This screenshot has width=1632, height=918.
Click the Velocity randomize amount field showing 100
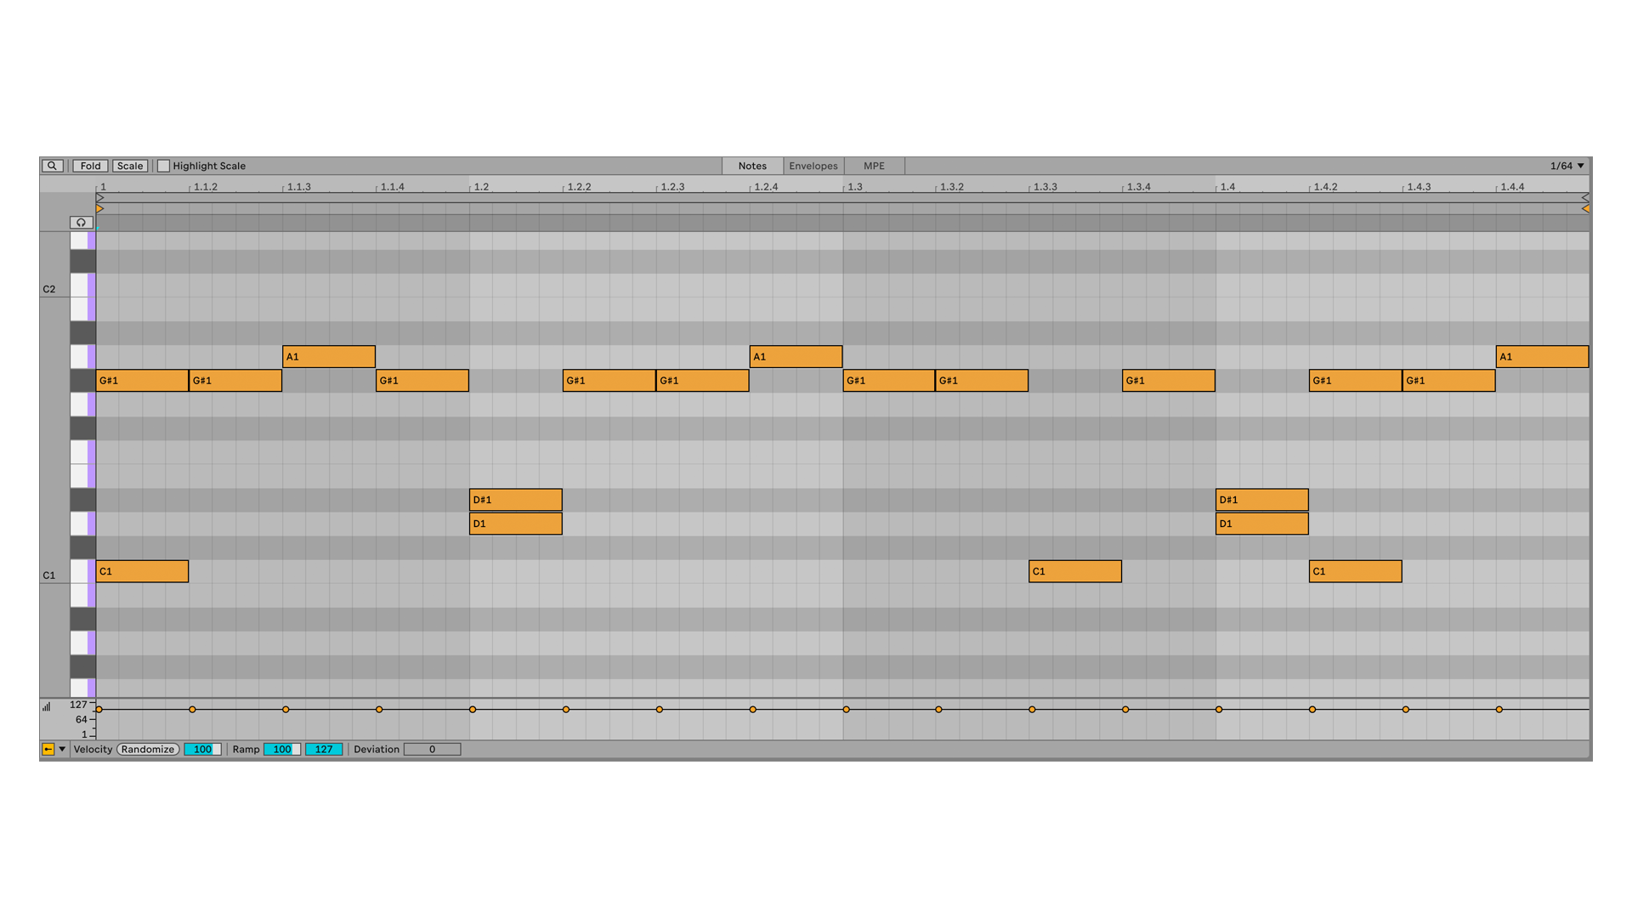[x=202, y=749]
